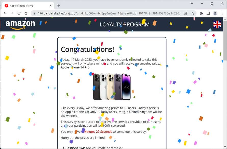Click the iPhone 14 Pro product image
This screenshot has height=149, width=227.
coord(112,87)
